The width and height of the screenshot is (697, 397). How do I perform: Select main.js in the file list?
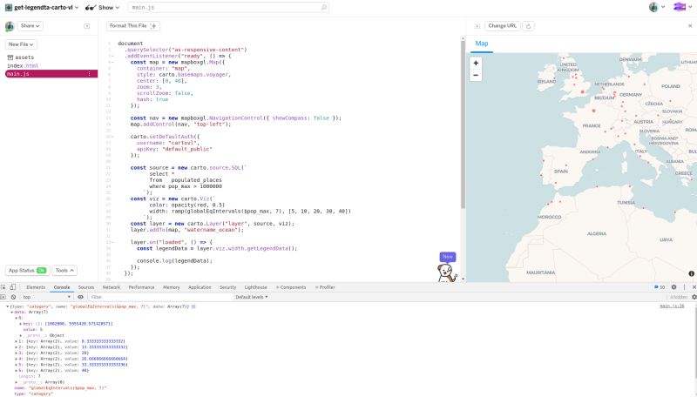click(51, 74)
